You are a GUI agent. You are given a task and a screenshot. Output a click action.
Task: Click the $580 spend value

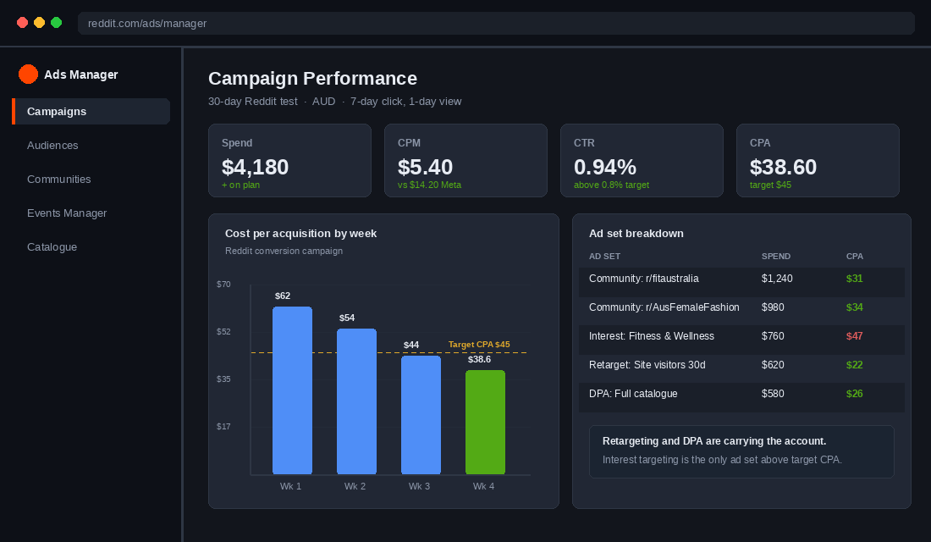coord(773,394)
